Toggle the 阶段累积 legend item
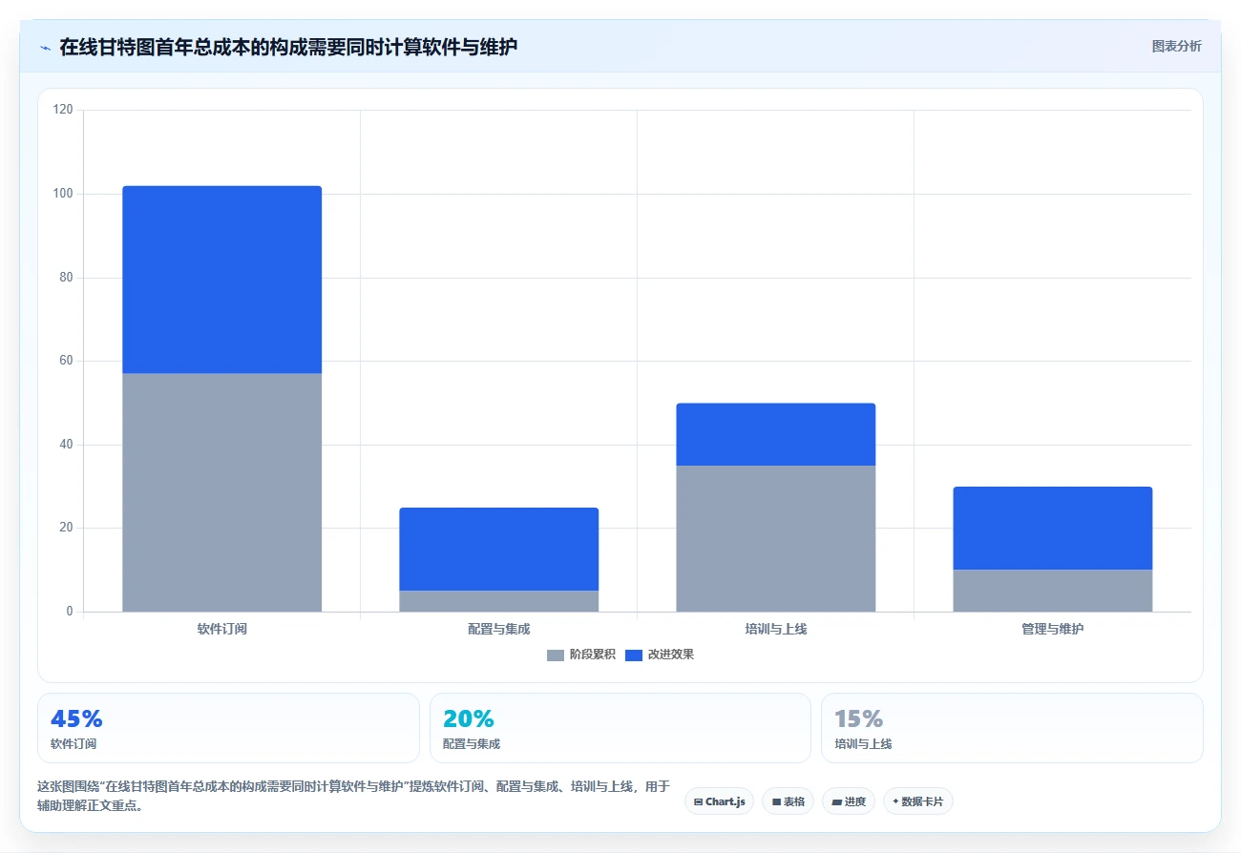This screenshot has height=853, width=1241. (x=581, y=655)
